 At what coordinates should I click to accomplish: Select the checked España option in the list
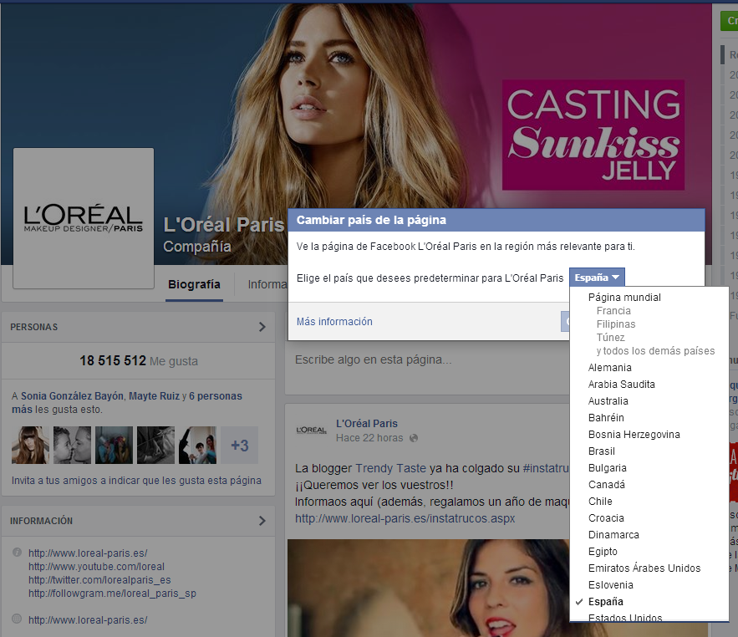605,602
